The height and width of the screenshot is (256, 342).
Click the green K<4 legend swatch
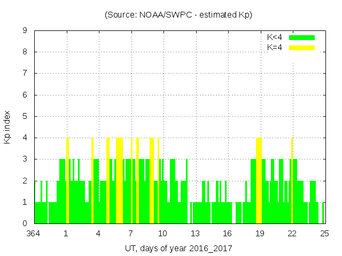(302, 37)
